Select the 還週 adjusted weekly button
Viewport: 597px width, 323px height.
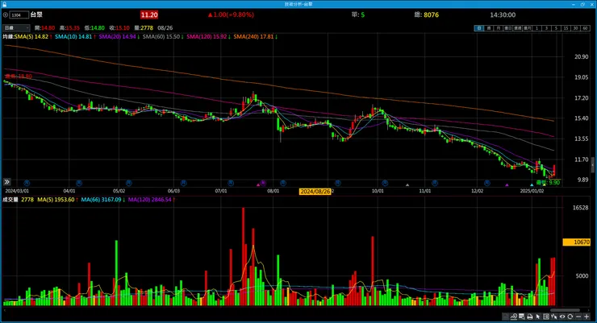click(517, 28)
